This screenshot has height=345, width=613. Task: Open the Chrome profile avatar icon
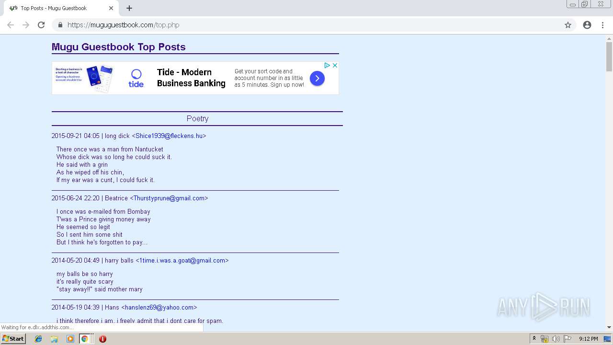(587, 25)
